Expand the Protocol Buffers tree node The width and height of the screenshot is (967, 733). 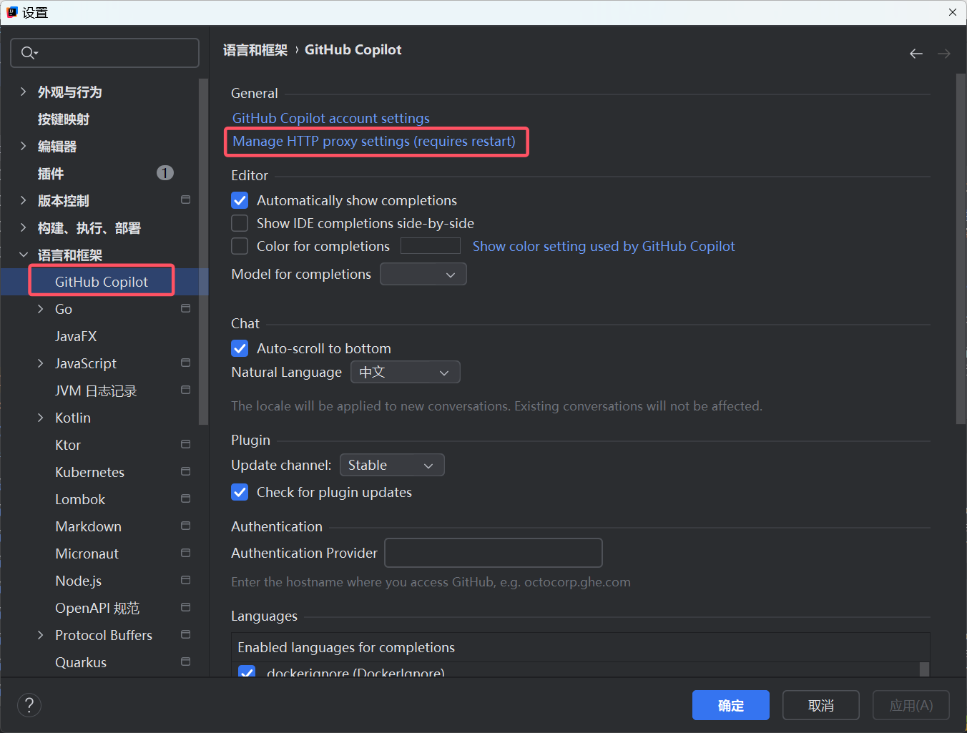(41, 635)
